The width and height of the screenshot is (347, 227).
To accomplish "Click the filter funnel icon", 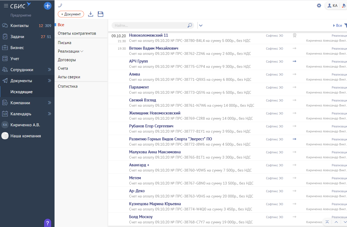I will pyautogui.click(x=345, y=25).
